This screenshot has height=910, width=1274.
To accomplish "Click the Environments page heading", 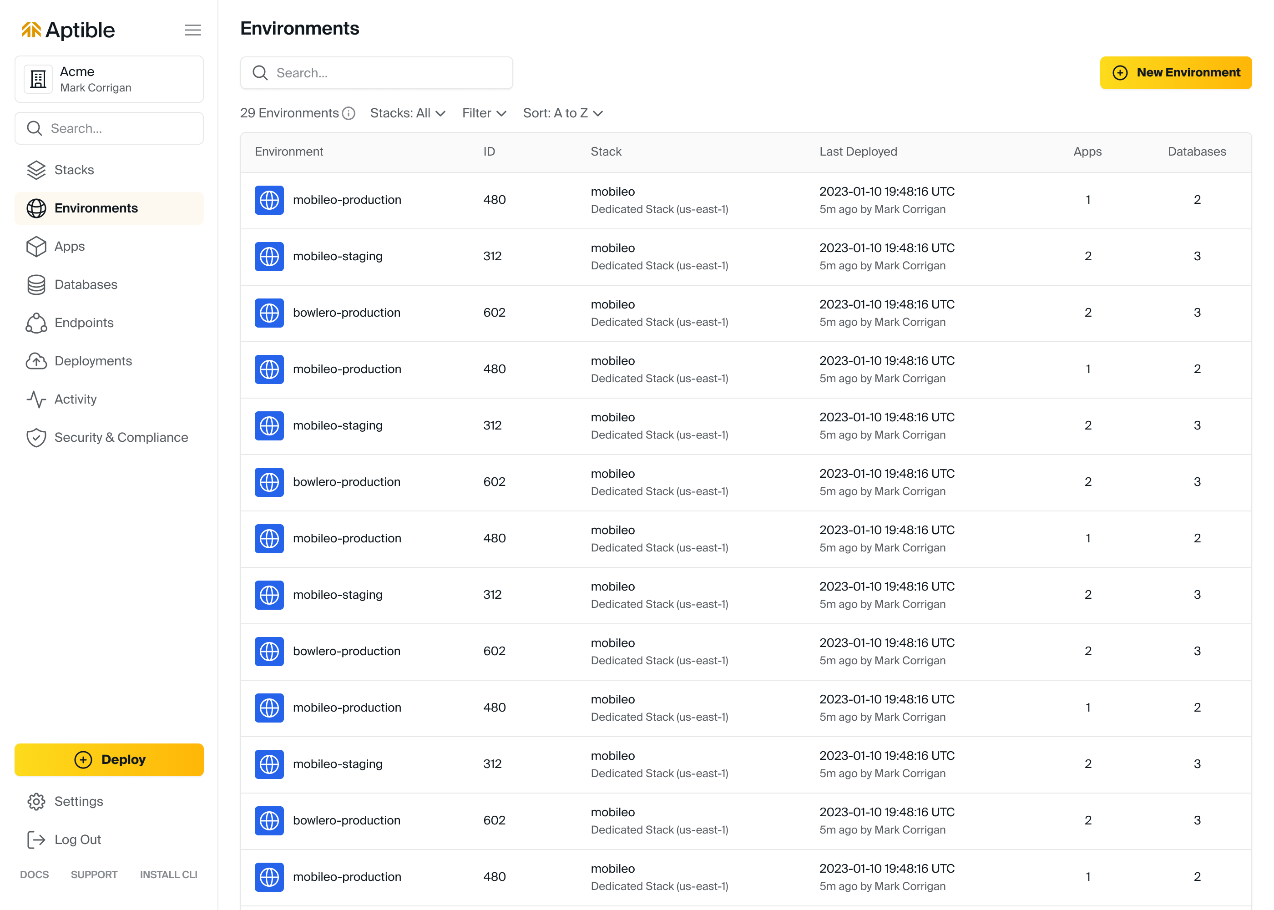I will (x=300, y=29).
